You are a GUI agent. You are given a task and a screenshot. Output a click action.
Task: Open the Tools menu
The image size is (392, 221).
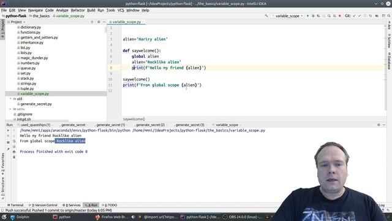click(110, 10)
